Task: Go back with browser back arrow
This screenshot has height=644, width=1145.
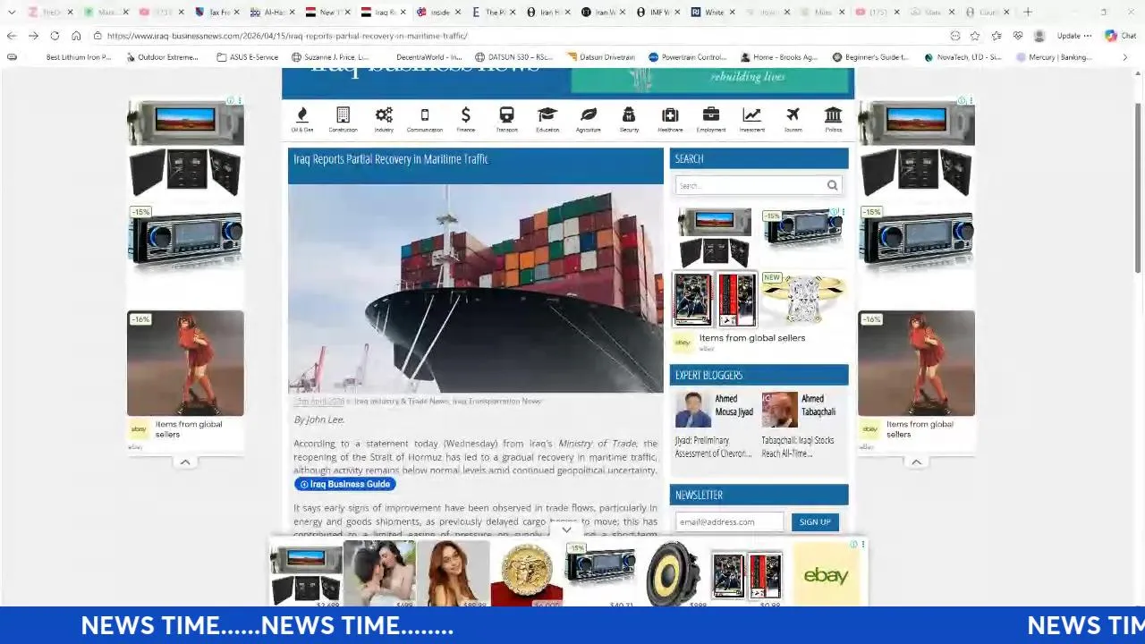Action: pos(11,36)
